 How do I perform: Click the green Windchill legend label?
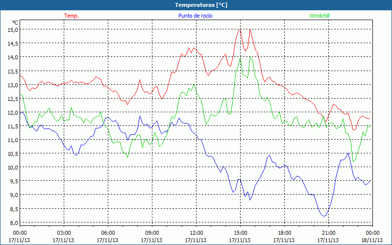pos(319,16)
